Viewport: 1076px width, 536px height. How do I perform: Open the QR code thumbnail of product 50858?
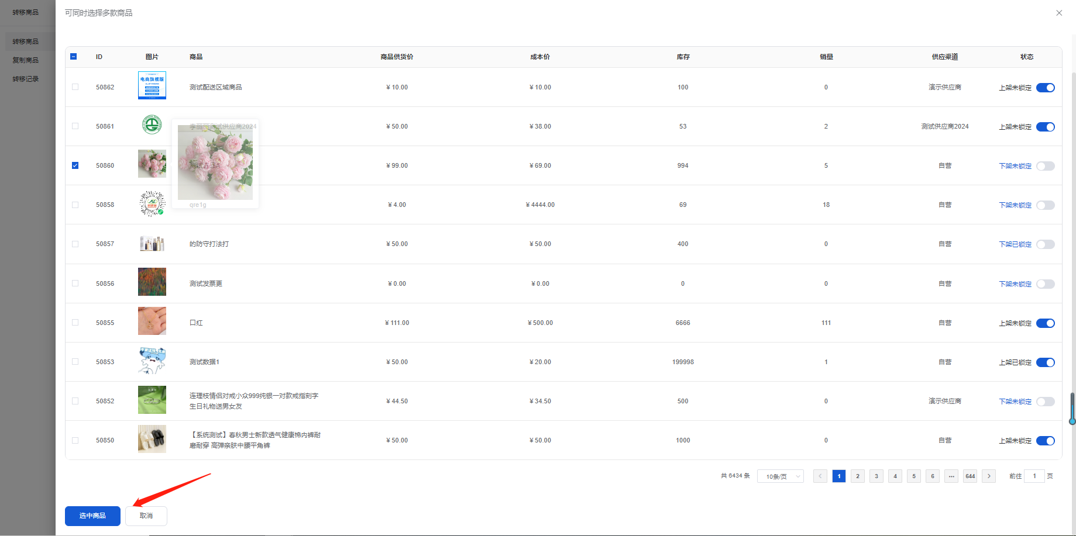pos(152,203)
